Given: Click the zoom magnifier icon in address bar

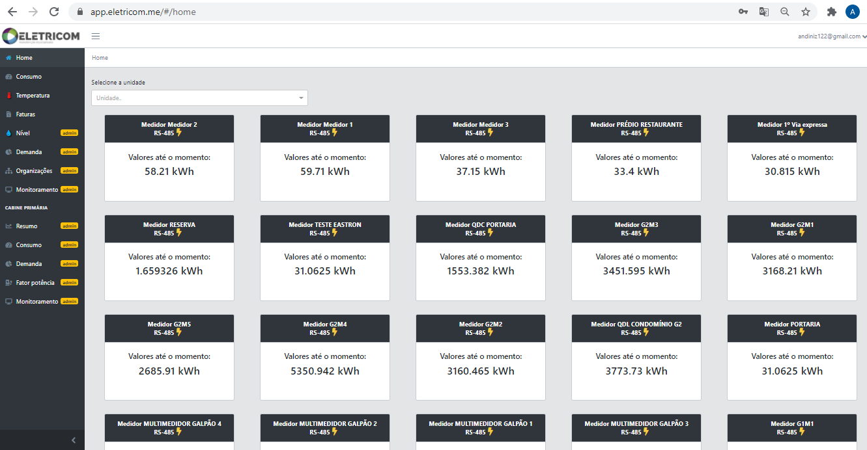Looking at the screenshot, I should 785,12.
